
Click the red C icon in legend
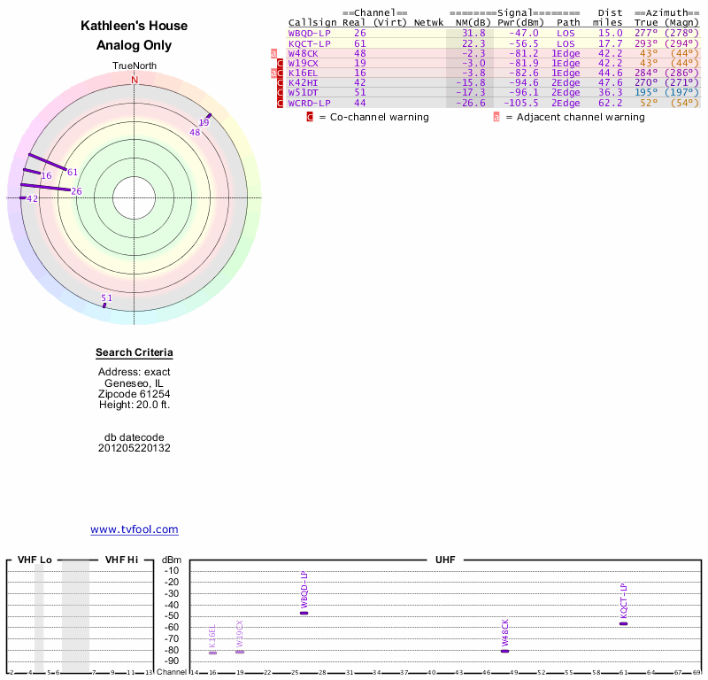tap(310, 117)
